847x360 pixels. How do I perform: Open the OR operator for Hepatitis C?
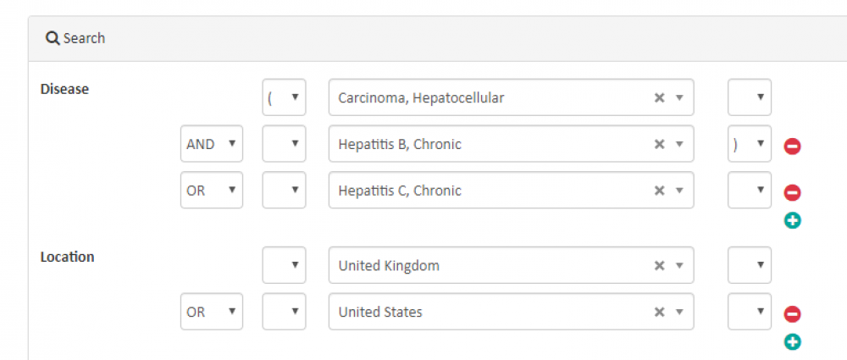pos(211,191)
